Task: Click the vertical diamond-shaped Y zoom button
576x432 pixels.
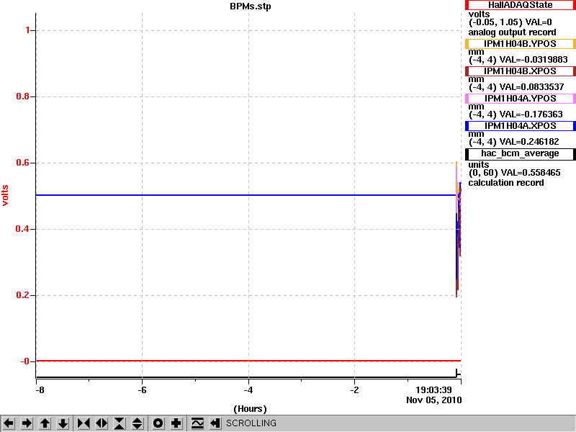Action: click(138, 423)
